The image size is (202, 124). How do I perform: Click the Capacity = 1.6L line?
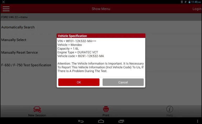pyautogui.click(x=68, y=49)
